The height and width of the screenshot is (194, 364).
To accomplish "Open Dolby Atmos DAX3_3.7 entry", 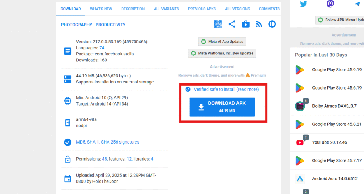I will [334, 106].
